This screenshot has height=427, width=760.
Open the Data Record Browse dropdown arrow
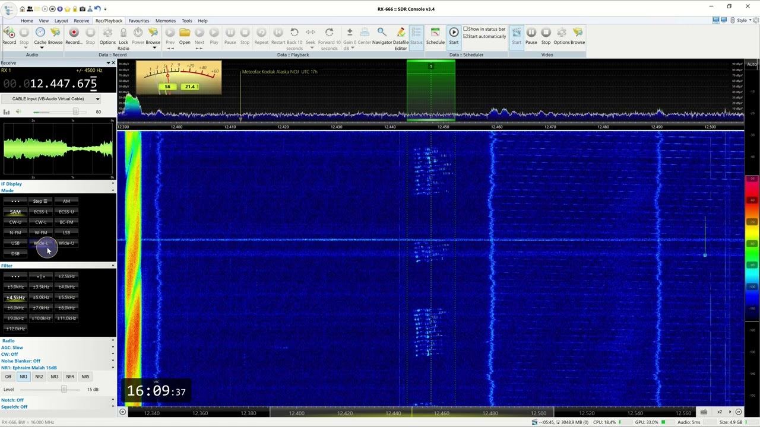coord(153,48)
